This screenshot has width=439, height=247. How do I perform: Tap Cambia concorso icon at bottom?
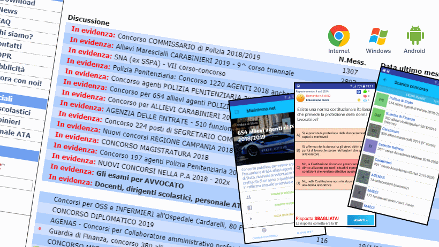coord(264,230)
